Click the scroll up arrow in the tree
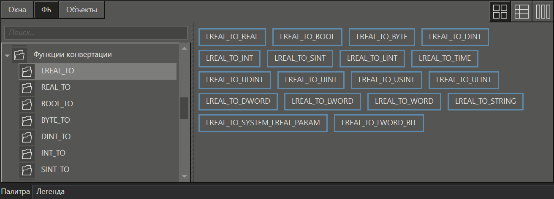 pos(184,48)
